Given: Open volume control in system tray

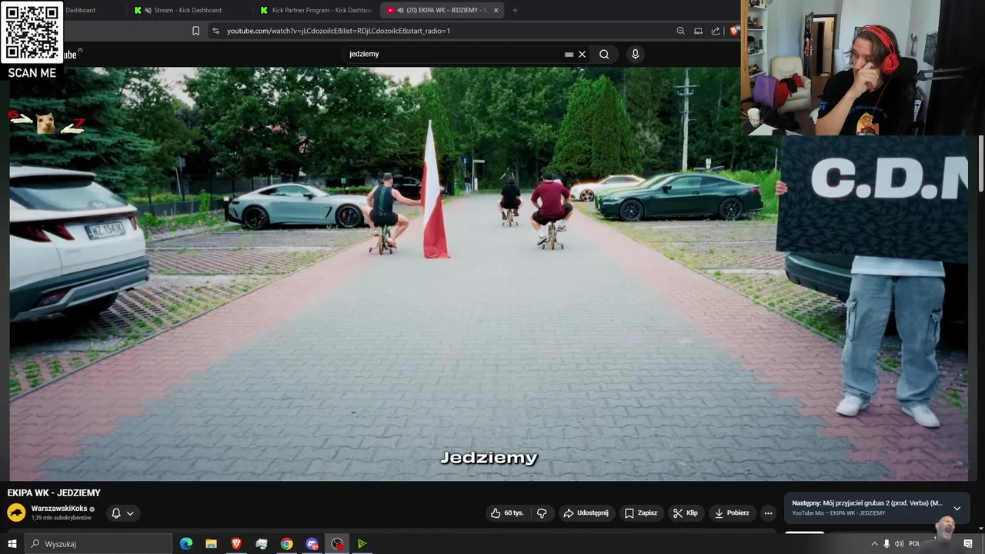Looking at the screenshot, I should click(899, 544).
